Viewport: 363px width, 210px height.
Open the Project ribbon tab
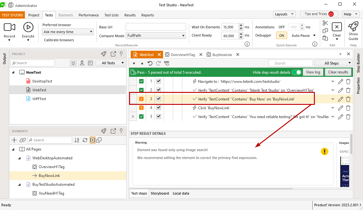[34, 15]
